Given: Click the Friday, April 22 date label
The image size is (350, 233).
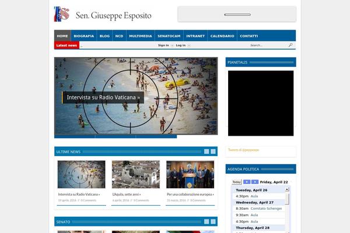Looking at the screenshot, I should tap(274, 182).
